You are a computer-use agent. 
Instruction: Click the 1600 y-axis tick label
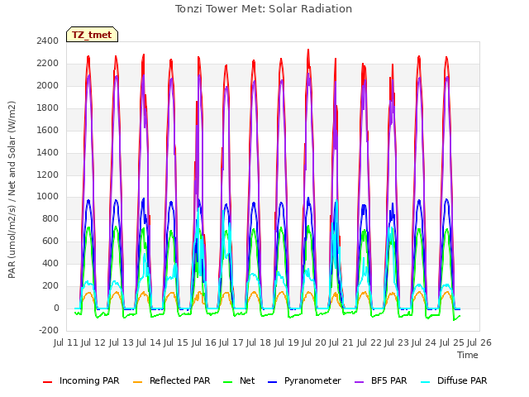coord(48,131)
